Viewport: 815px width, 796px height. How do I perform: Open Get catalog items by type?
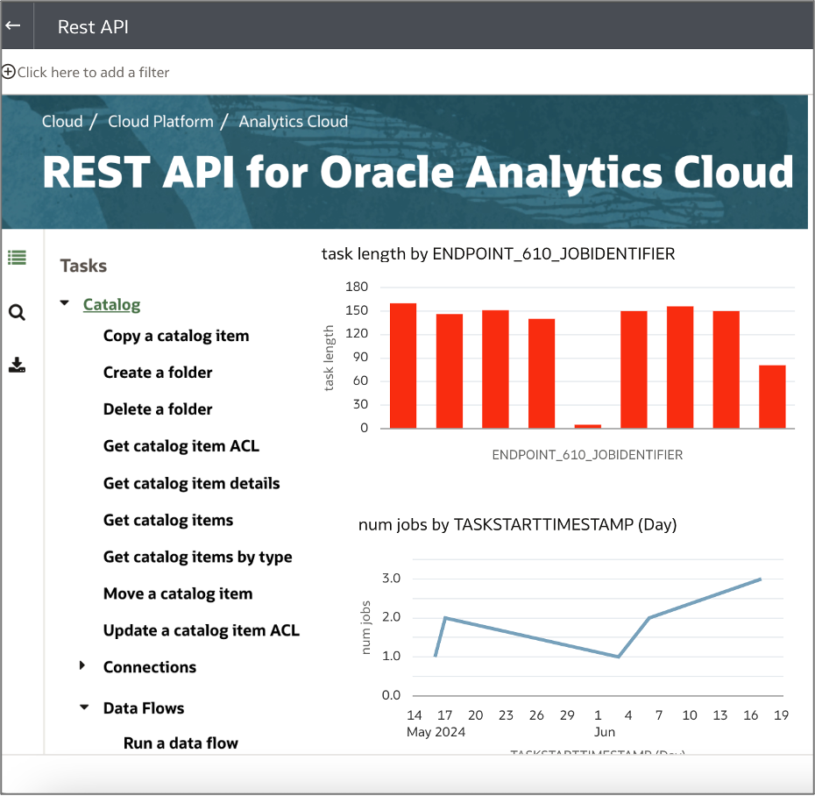coord(197,557)
